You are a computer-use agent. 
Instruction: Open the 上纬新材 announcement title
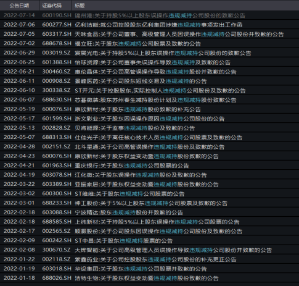157,222
